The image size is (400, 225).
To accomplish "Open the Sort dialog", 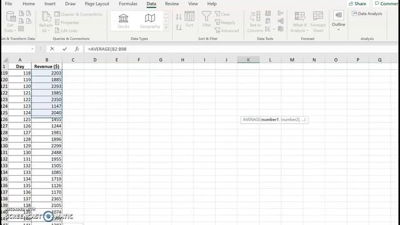I will point(189,19).
